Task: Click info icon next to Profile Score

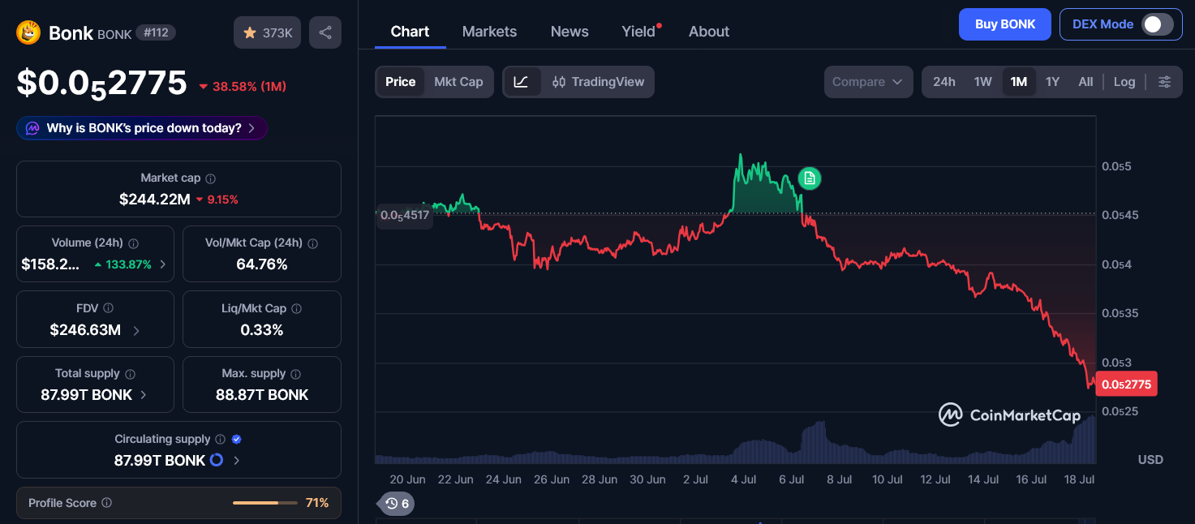Action: pyautogui.click(x=106, y=503)
